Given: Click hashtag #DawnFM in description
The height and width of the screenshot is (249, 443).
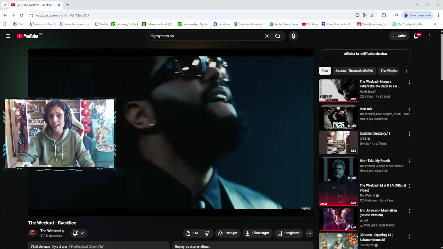Looking at the screenshot, I should pos(96,247).
